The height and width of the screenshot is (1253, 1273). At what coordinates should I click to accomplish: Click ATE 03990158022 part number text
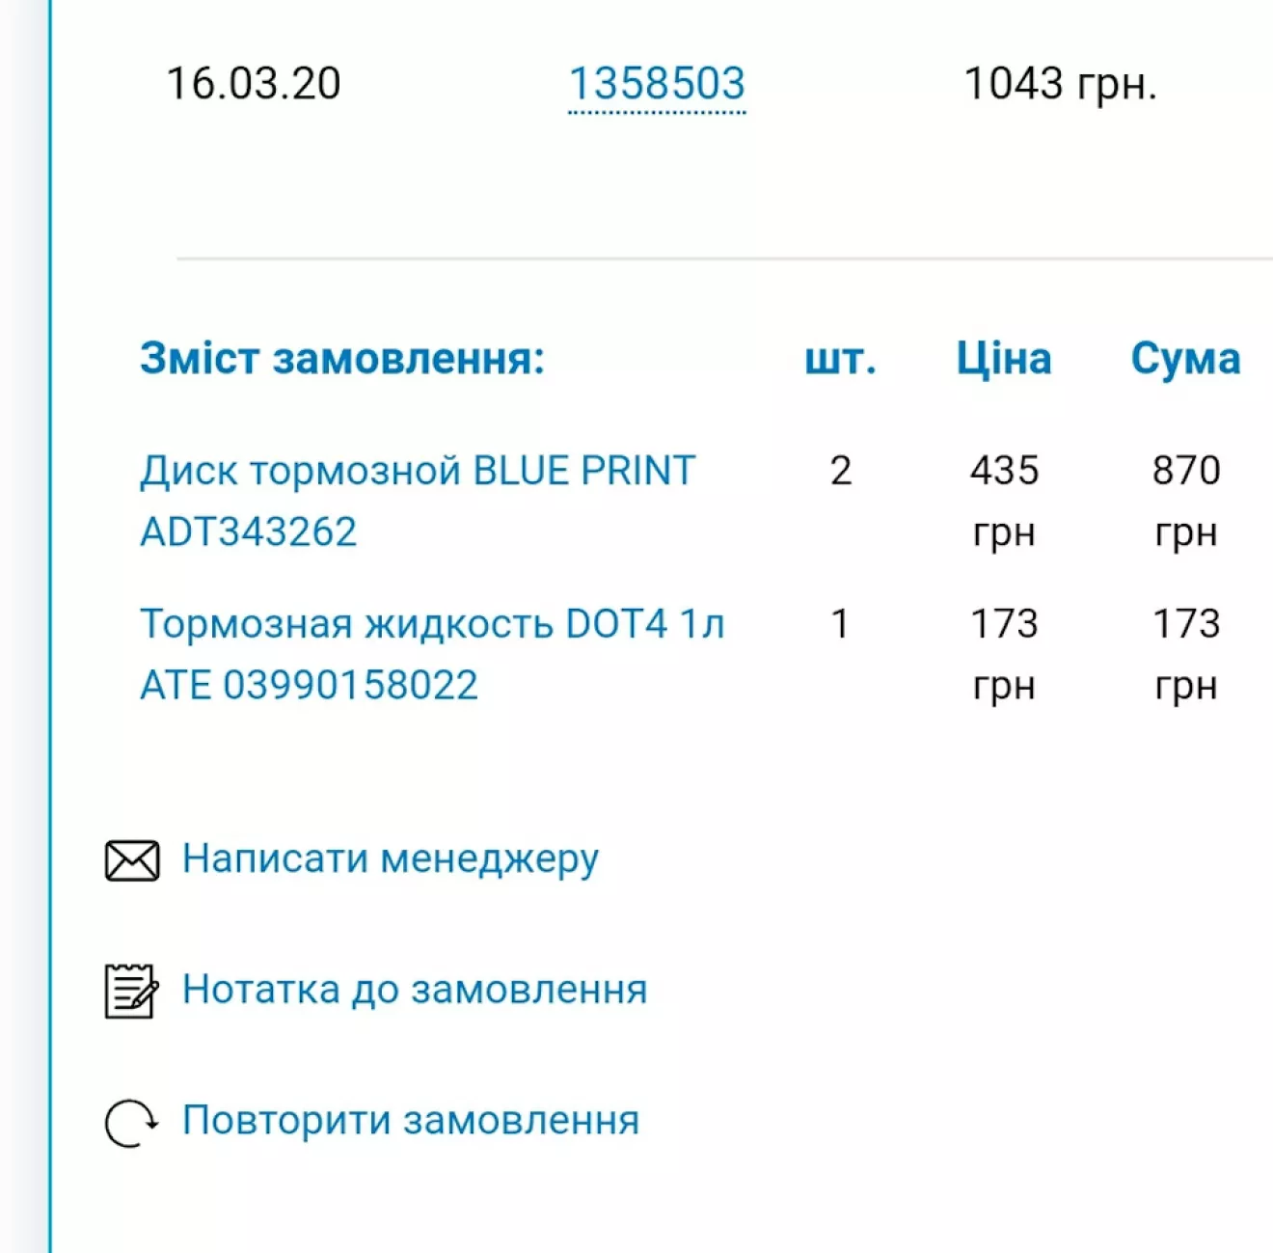tap(309, 685)
